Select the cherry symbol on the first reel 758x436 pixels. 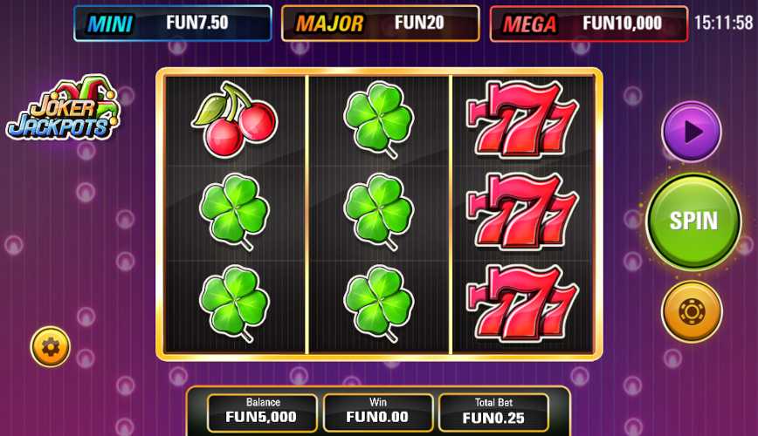click(x=234, y=119)
